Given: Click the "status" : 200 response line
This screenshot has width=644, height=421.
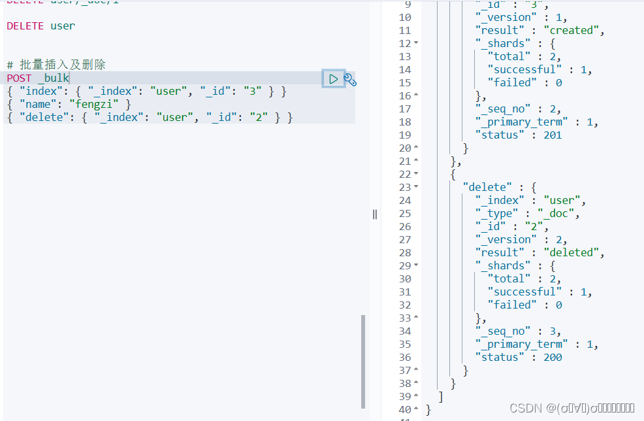Looking at the screenshot, I should [x=519, y=358].
